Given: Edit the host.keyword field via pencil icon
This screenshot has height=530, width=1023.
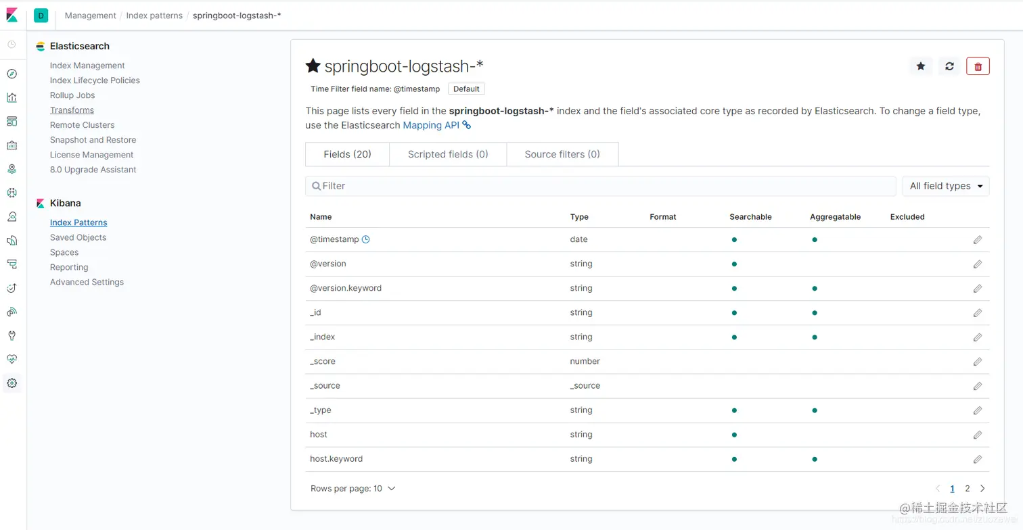Looking at the screenshot, I should 978,459.
